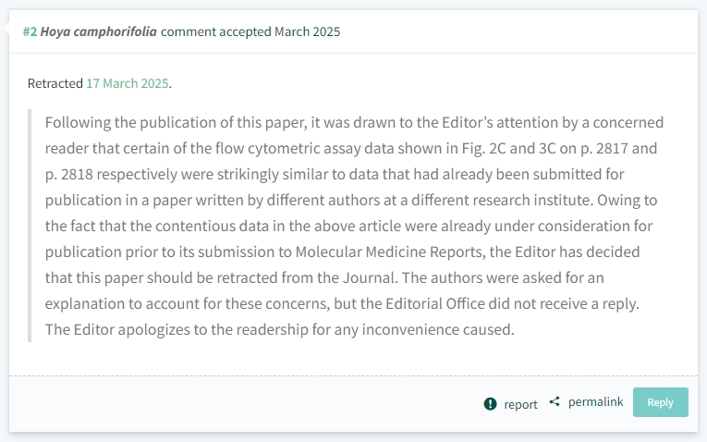
Task: Click the first line starting 'Following the publication'
Action: (x=354, y=123)
